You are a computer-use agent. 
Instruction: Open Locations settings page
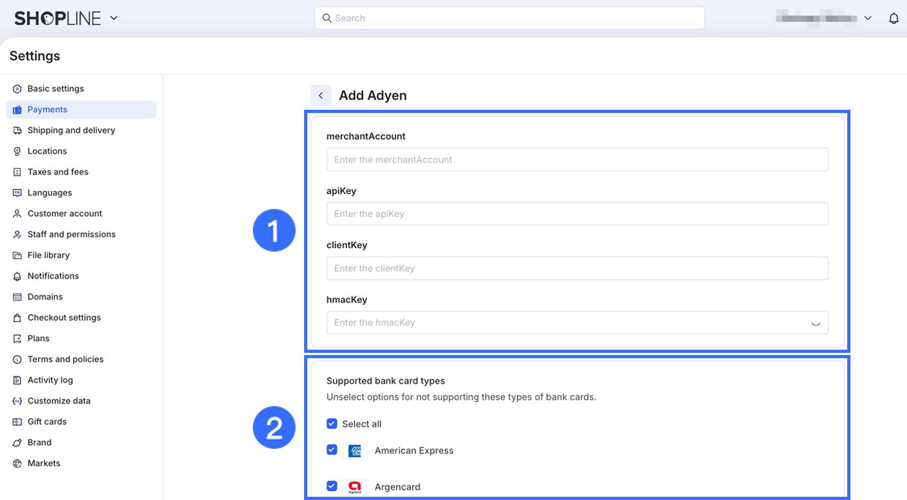click(81, 151)
